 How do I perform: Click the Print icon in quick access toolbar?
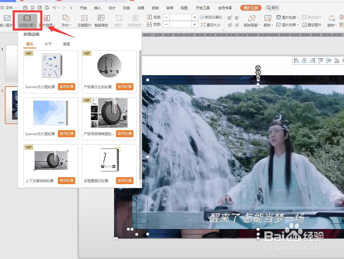[40, 8]
